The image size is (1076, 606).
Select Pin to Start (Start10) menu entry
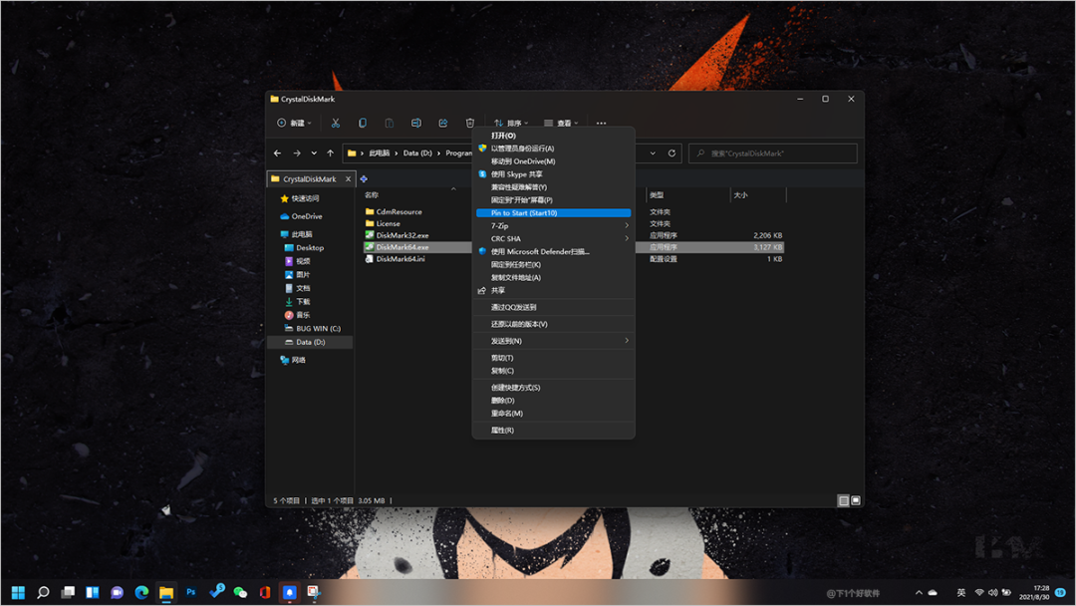coord(553,213)
